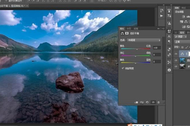Click the reset adjustment defaults icon
Viewport: 190px width, 126px height.
pos(147,103)
